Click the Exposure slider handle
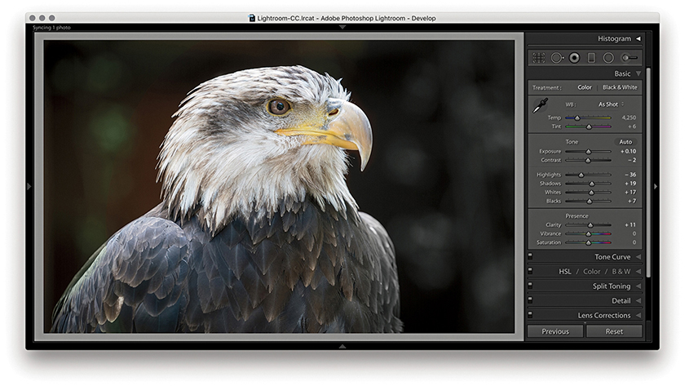This screenshot has height=386, width=685. tap(589, 152)
